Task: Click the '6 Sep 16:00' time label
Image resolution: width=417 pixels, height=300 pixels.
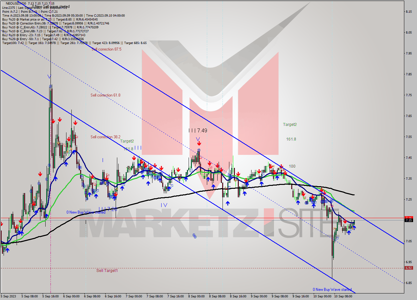Action: [113, 296]
